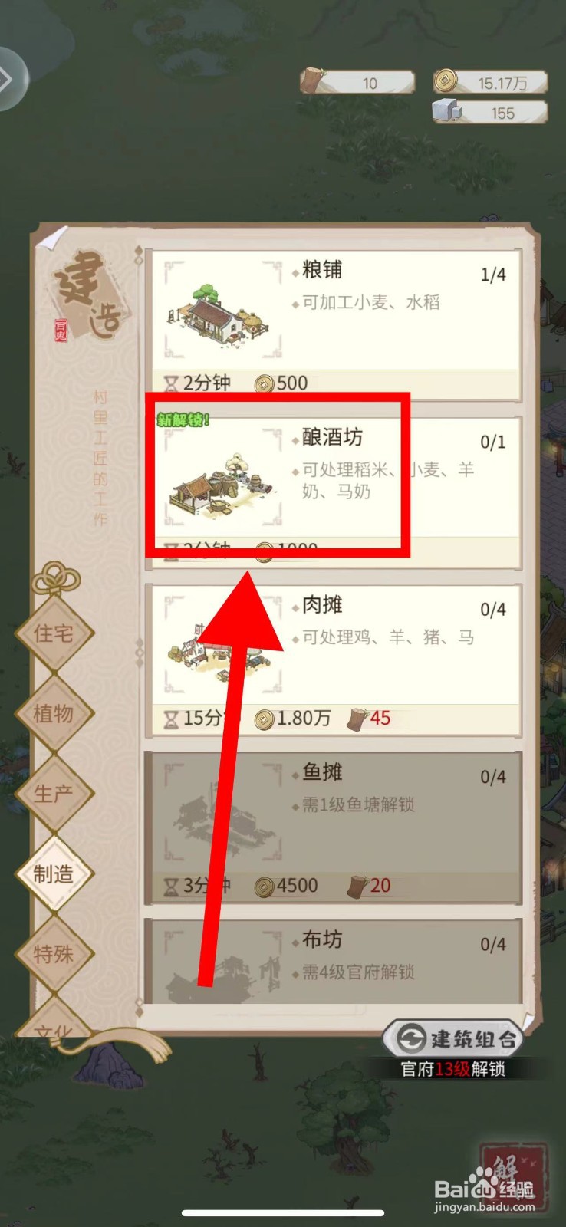Open the 特殊 category tab
This screenshot has width=566, height=1227.
click(54, 954)
